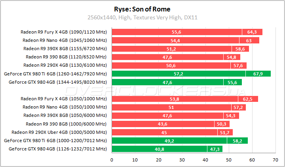Select the Radeon R9 290X 4GB 1130/6100 MHz label
This screenshot has height=167, width=285.
pyautogui.click(x=65, y=65)
